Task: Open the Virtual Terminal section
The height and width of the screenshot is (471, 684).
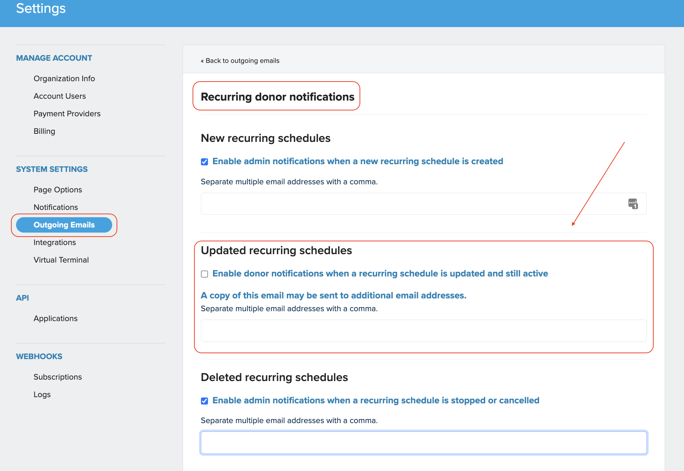Action: 61,260
